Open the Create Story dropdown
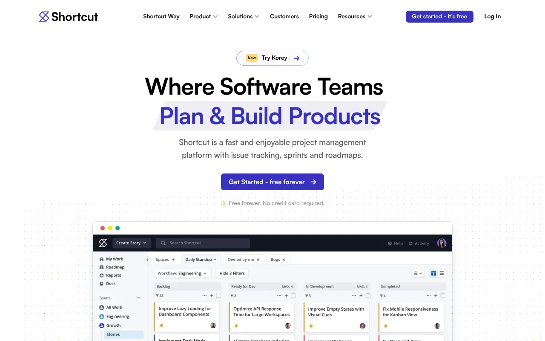This screenshot has height=341, width=545. click(x=131, y=243)
